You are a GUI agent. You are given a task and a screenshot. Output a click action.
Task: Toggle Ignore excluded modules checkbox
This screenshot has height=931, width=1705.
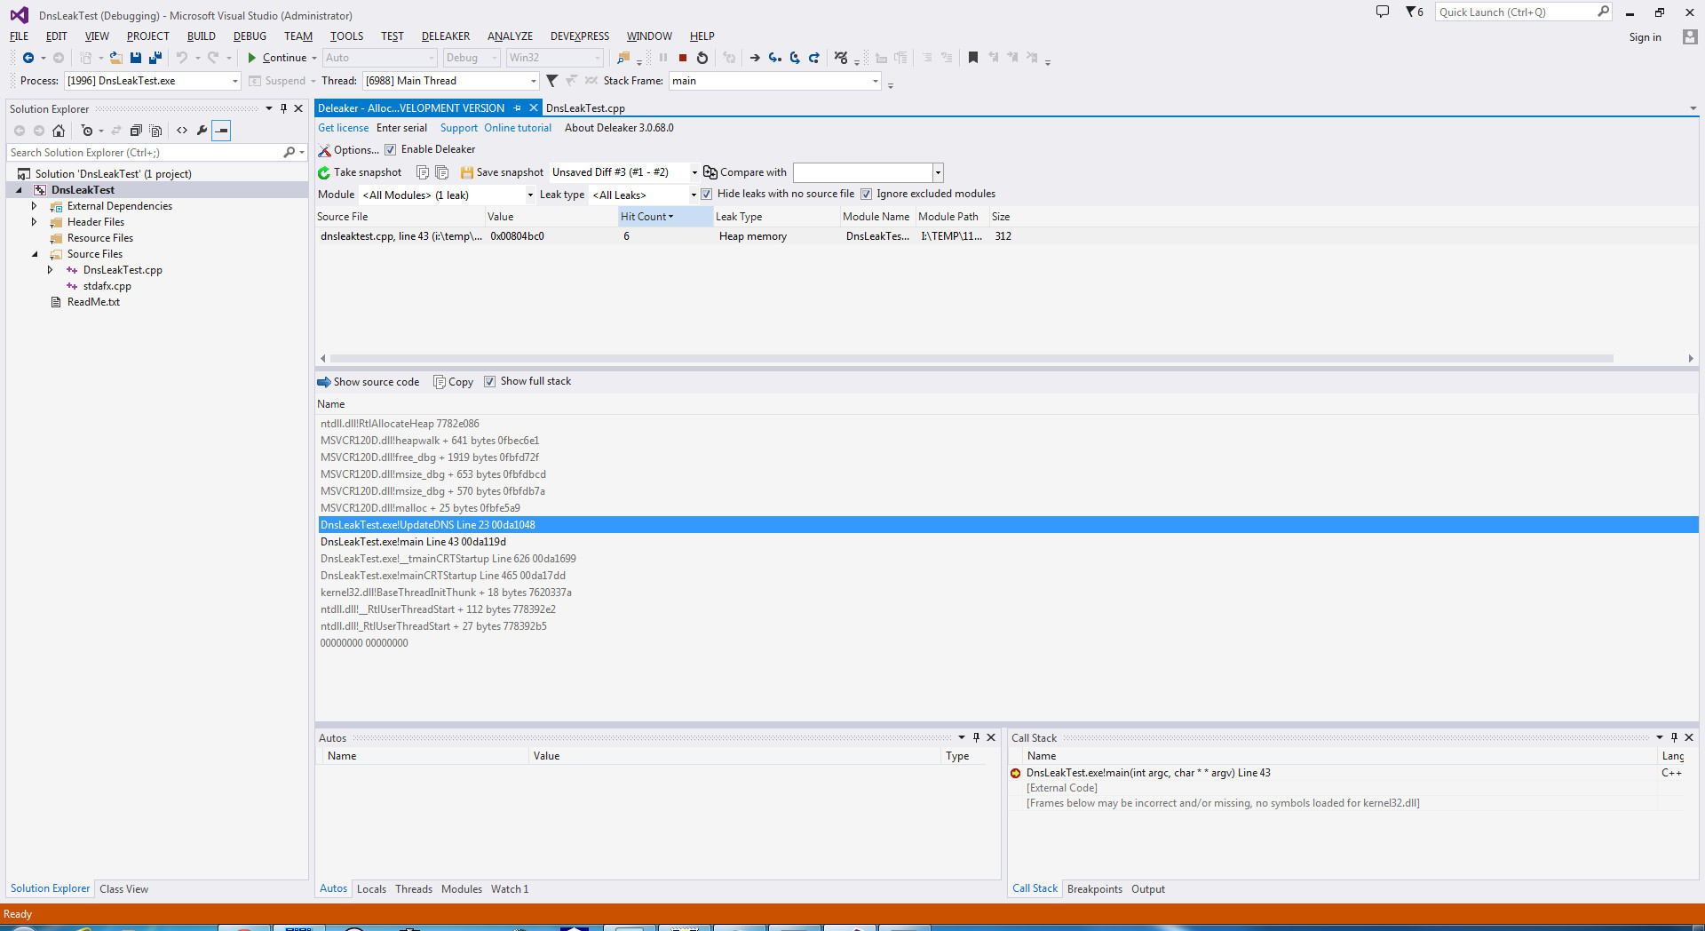pos(866,194)
